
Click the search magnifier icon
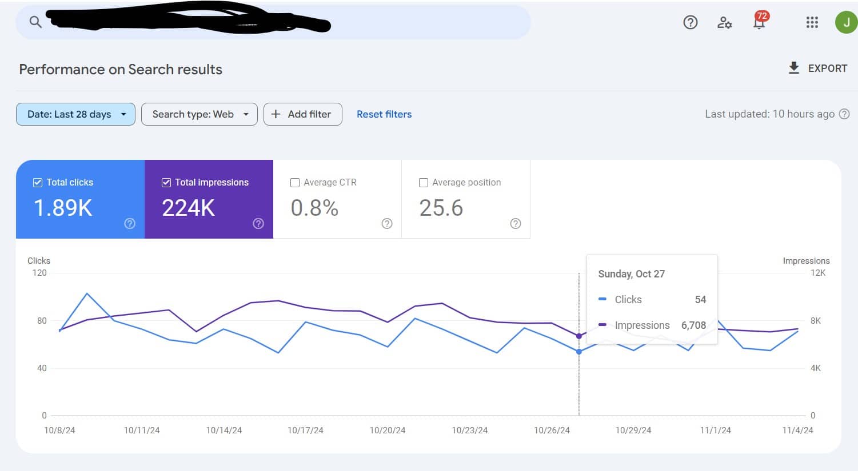(x=35, y=22)
